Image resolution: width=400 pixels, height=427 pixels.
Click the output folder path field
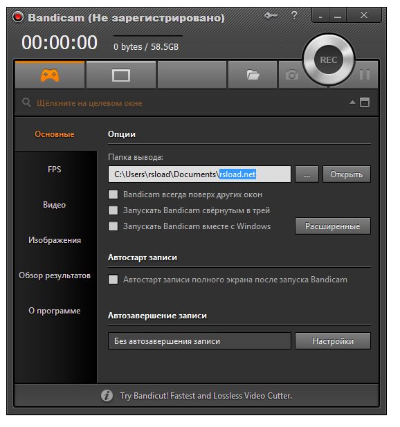199,174
